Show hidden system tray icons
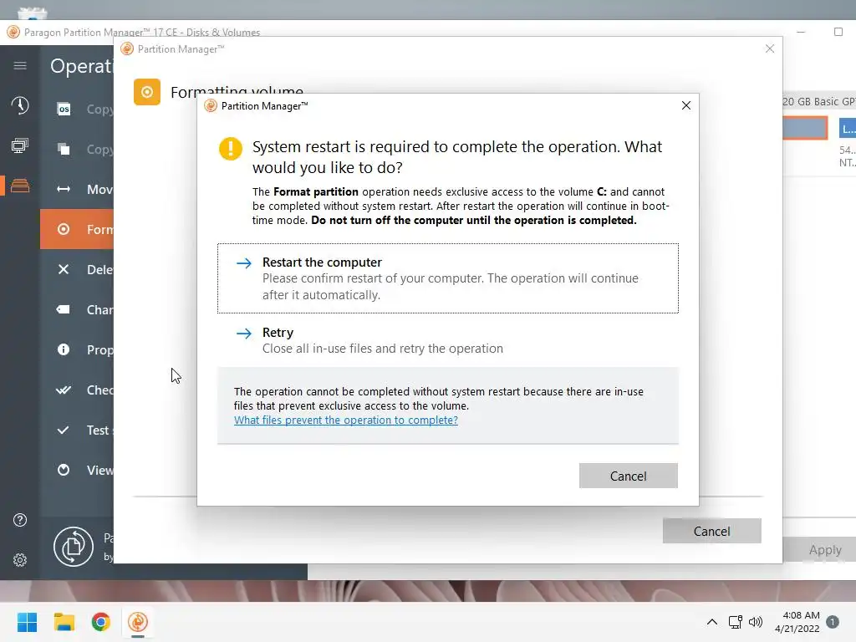The height and width of the screenshot is (642, 856). click(x=712, y=622)
